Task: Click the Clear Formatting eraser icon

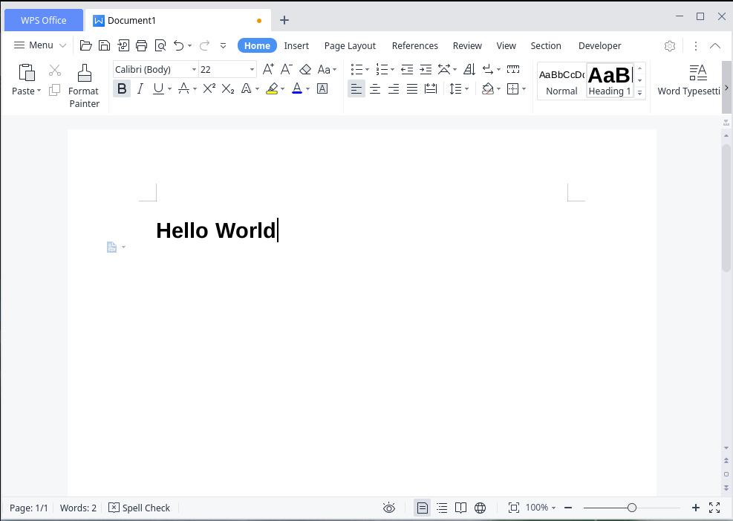Action: coord(305,69)
